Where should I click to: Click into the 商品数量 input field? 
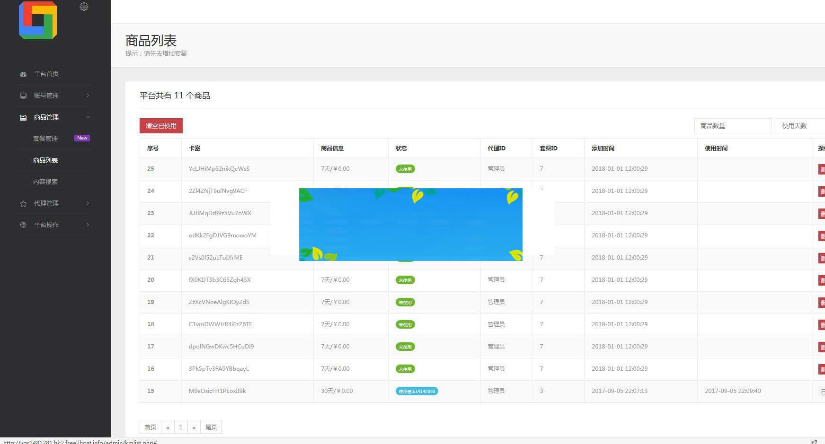[x=733, y=126]
